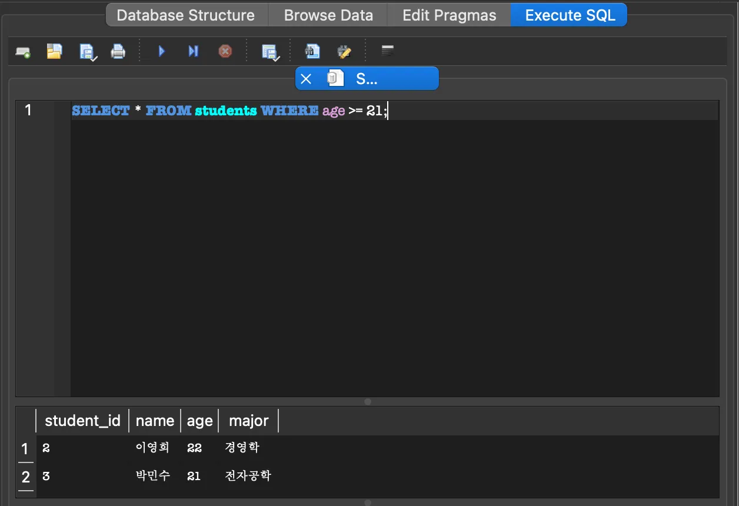Select the major column header
739x506 pixels.
point(248,421)
